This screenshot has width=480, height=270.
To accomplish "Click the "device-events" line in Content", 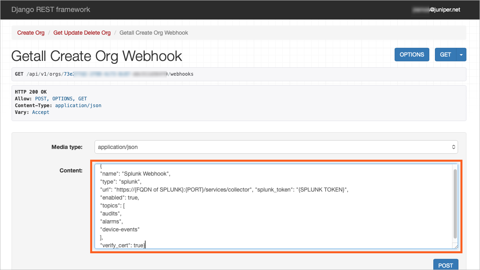I will coord(120,229).
